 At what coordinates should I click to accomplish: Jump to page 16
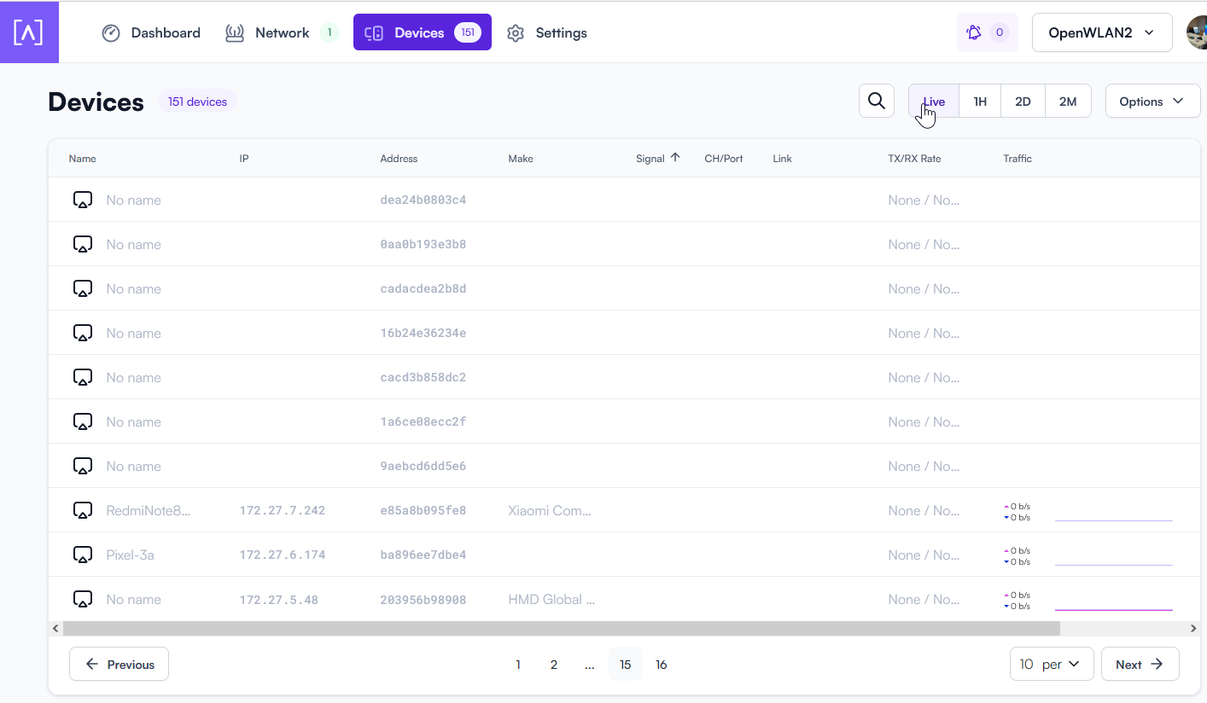coord(662,664)
